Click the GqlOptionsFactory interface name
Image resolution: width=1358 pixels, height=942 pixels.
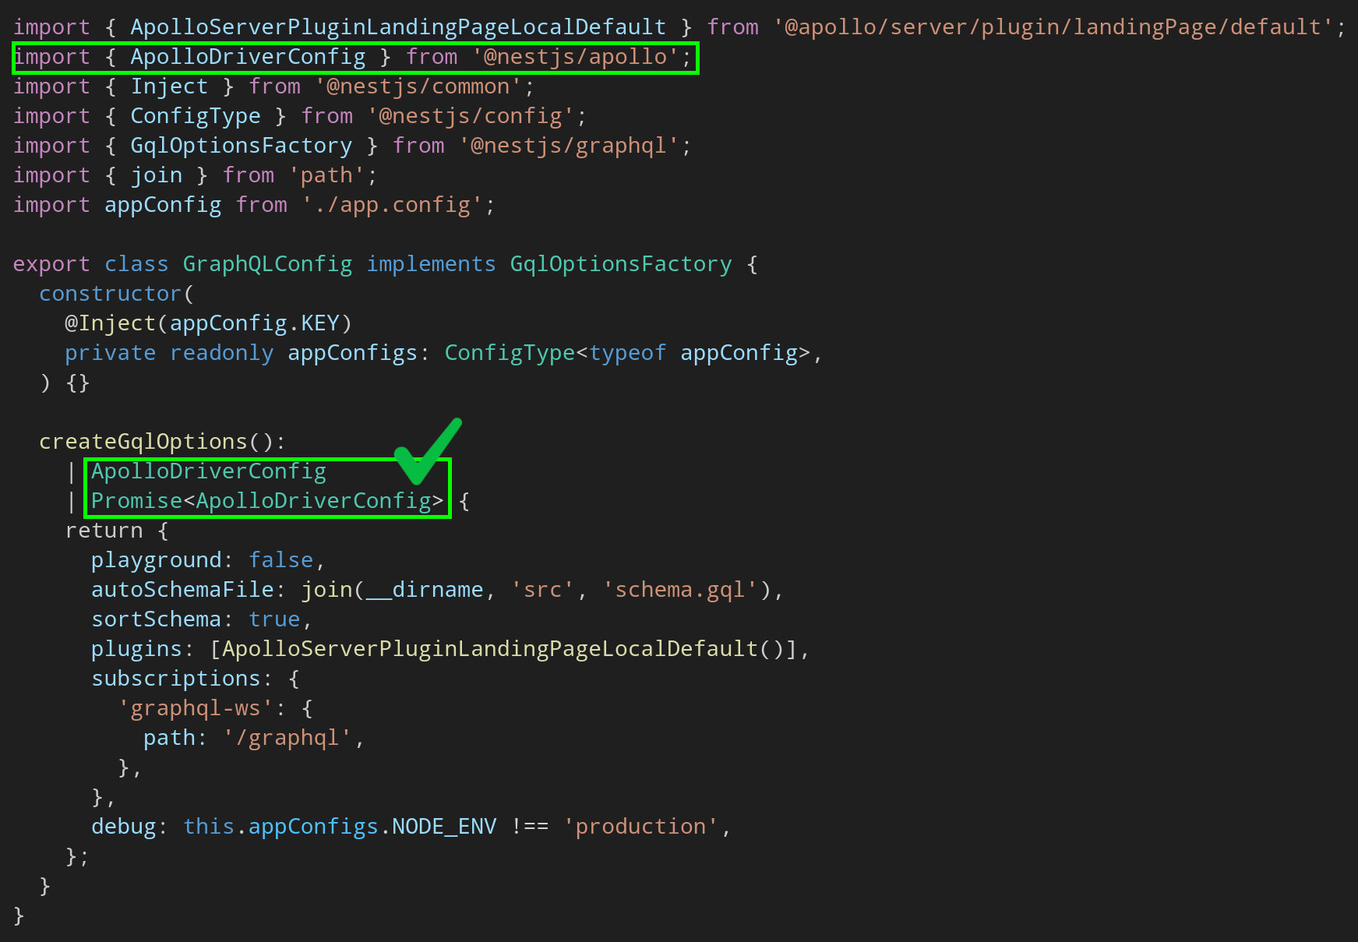(x=620, y=263)
